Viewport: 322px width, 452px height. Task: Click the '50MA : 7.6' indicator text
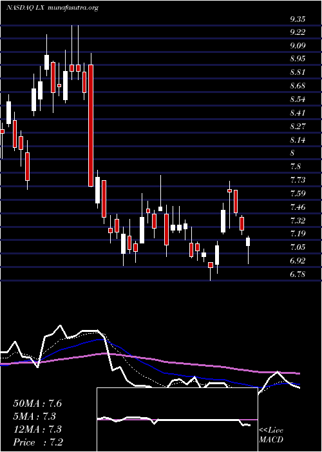[37, 404]
